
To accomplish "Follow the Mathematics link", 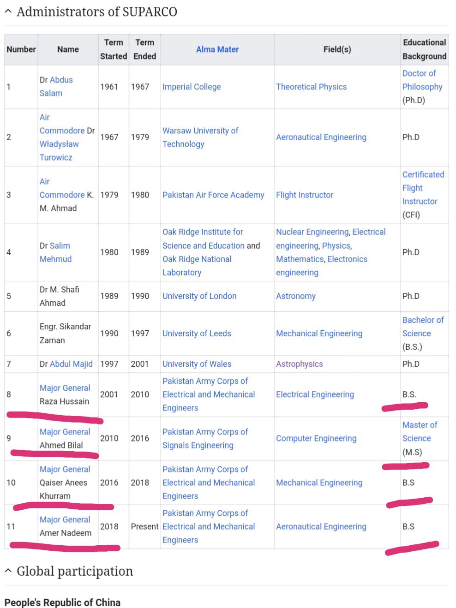I will [300, 259].
